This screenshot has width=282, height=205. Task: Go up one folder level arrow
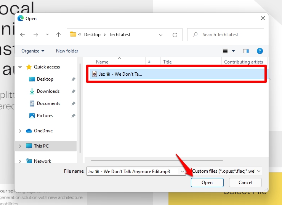(x=58, y=35)
